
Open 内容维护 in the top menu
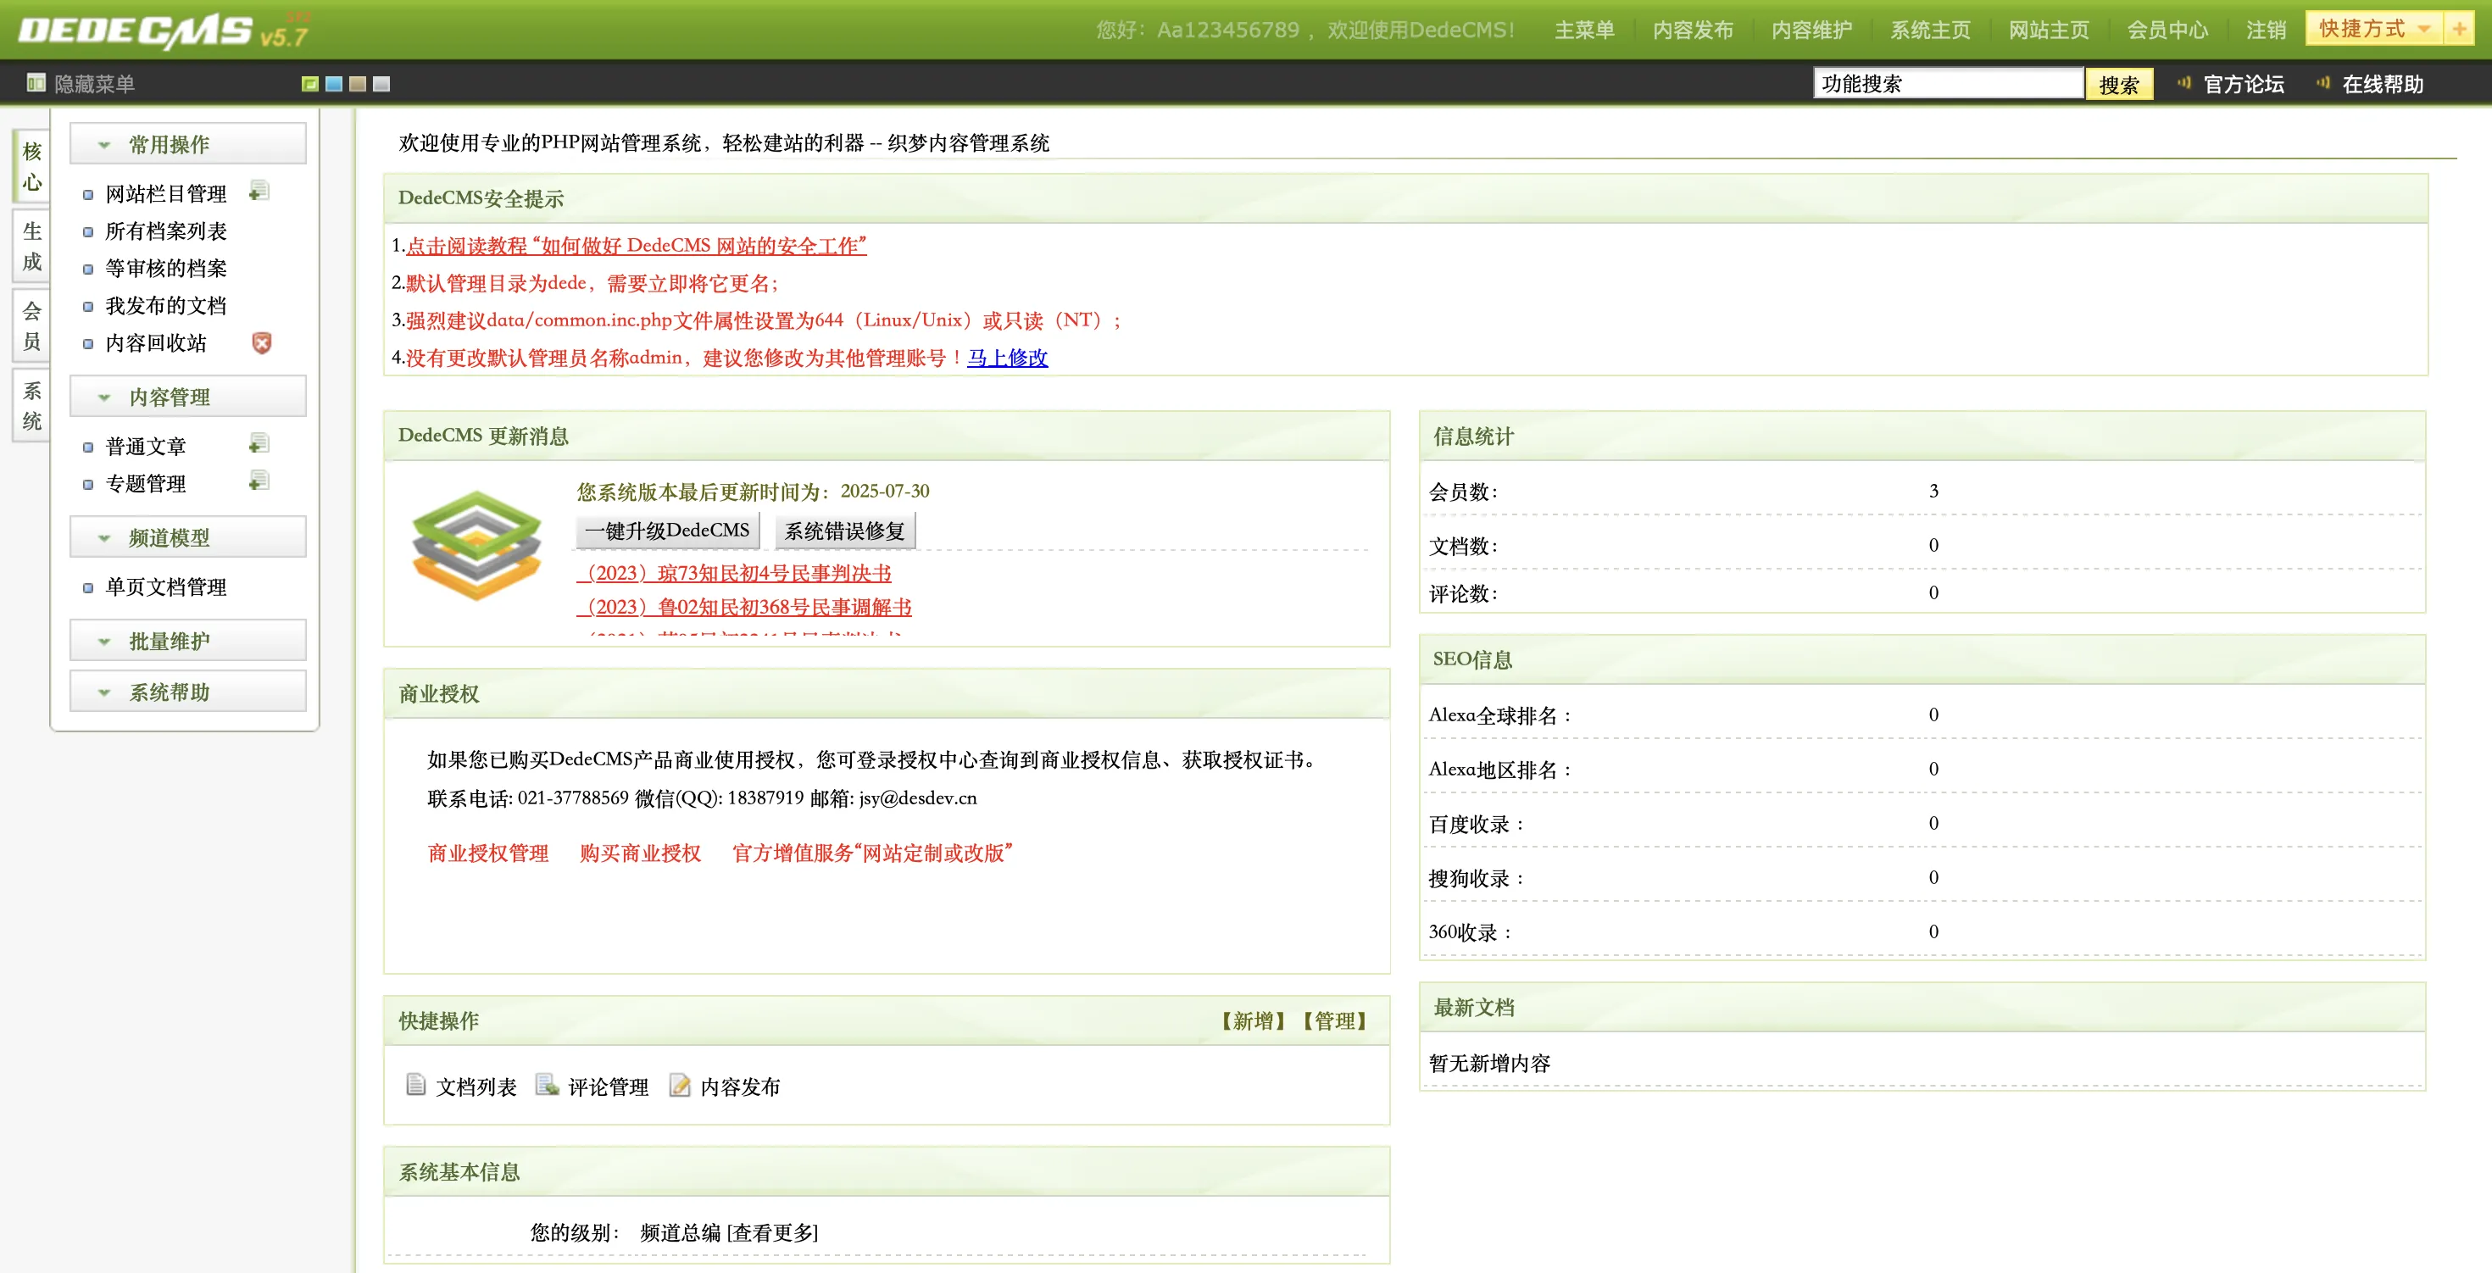pos(1811,30)
